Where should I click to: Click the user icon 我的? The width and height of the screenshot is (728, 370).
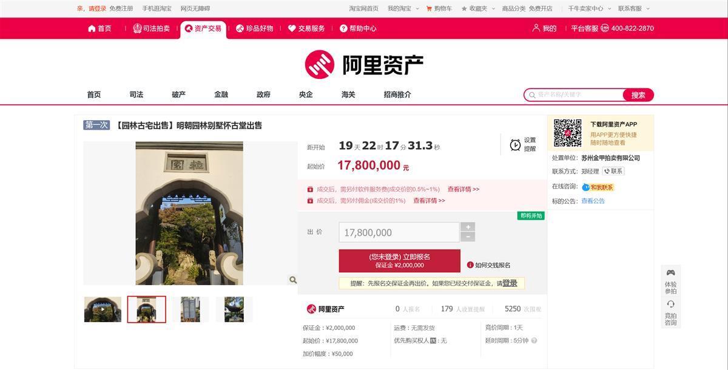536,29
